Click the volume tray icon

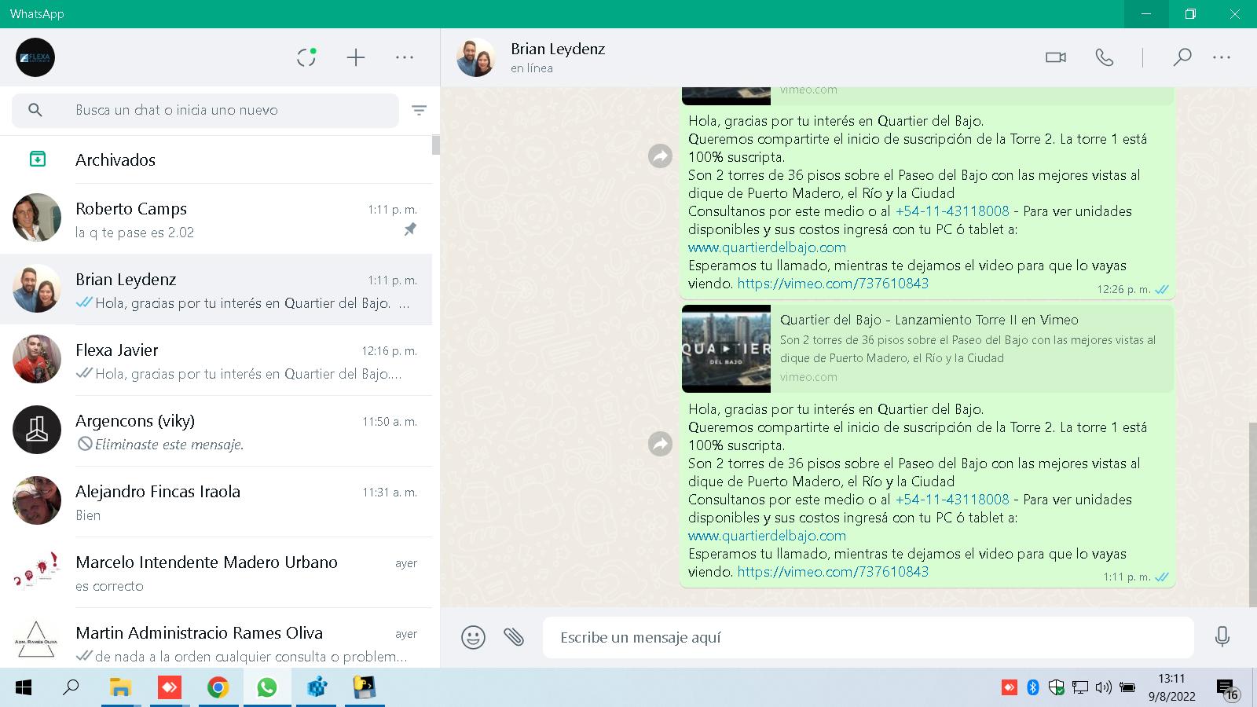pyautogui.click(x=1103, y=688)
